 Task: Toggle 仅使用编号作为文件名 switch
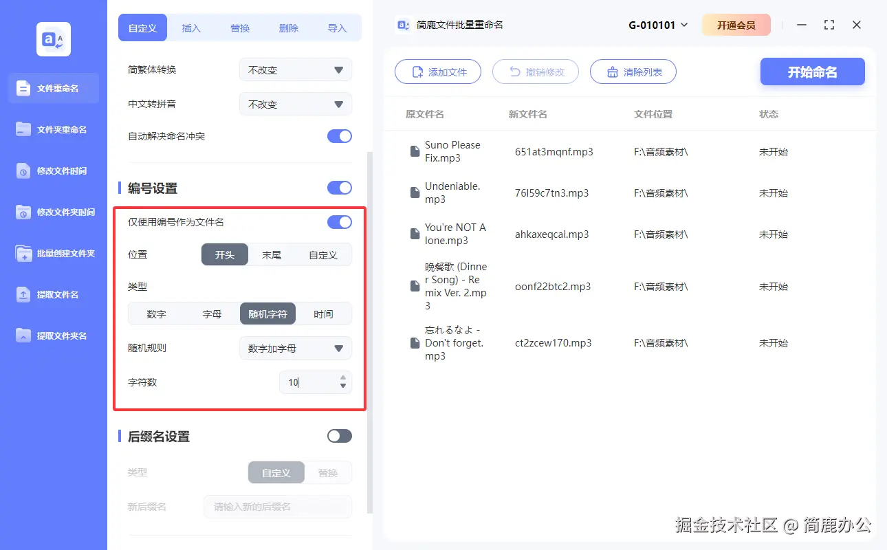point(340,222)
